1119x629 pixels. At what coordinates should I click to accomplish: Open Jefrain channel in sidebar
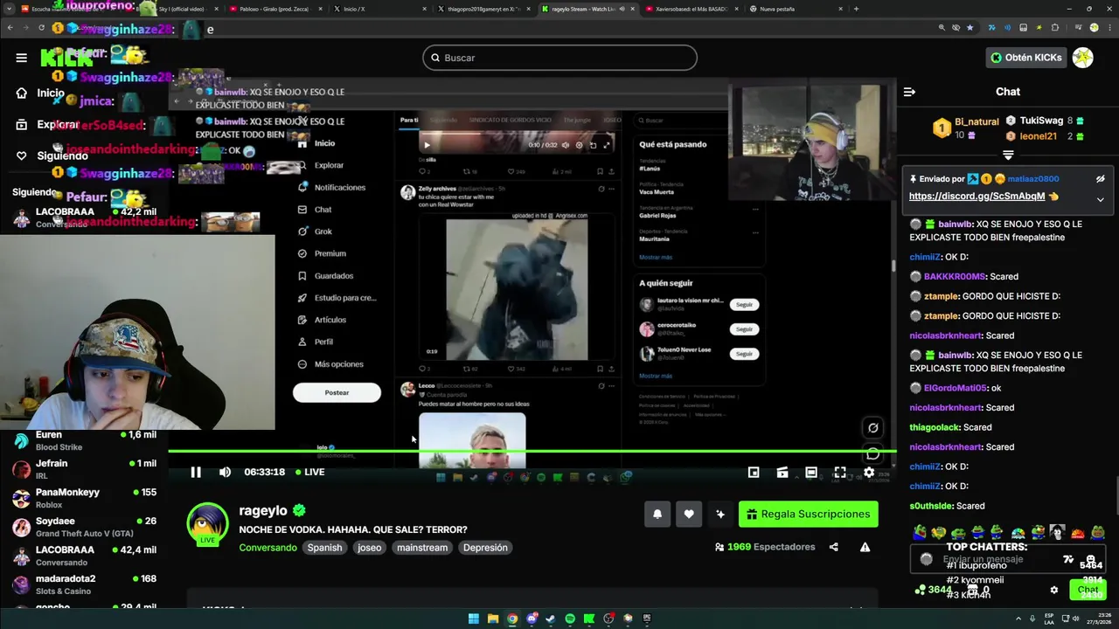(84, 469)
